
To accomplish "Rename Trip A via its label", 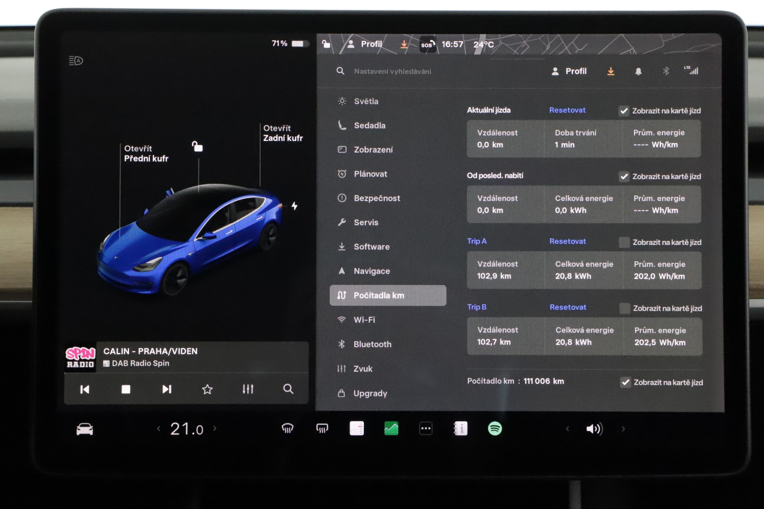I will point(477,241).
